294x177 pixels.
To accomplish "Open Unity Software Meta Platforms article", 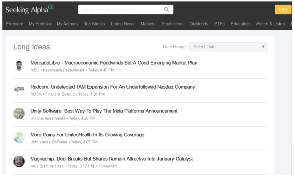I will (x=104, y=111).
